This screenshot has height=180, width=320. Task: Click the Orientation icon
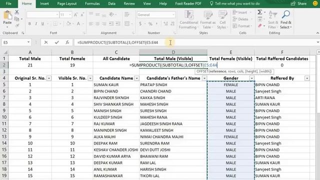(x=111, y=14)
